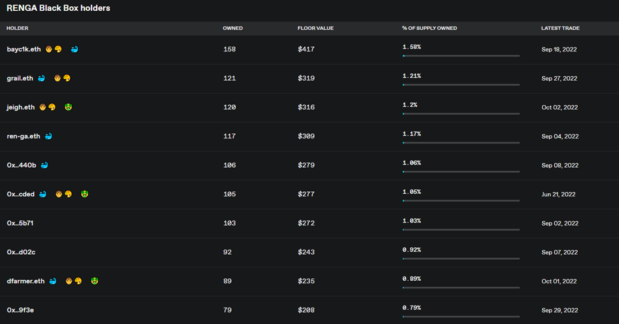Click the whale badge next to bayc1k.eth
The image size is (619, 324).
74,49
